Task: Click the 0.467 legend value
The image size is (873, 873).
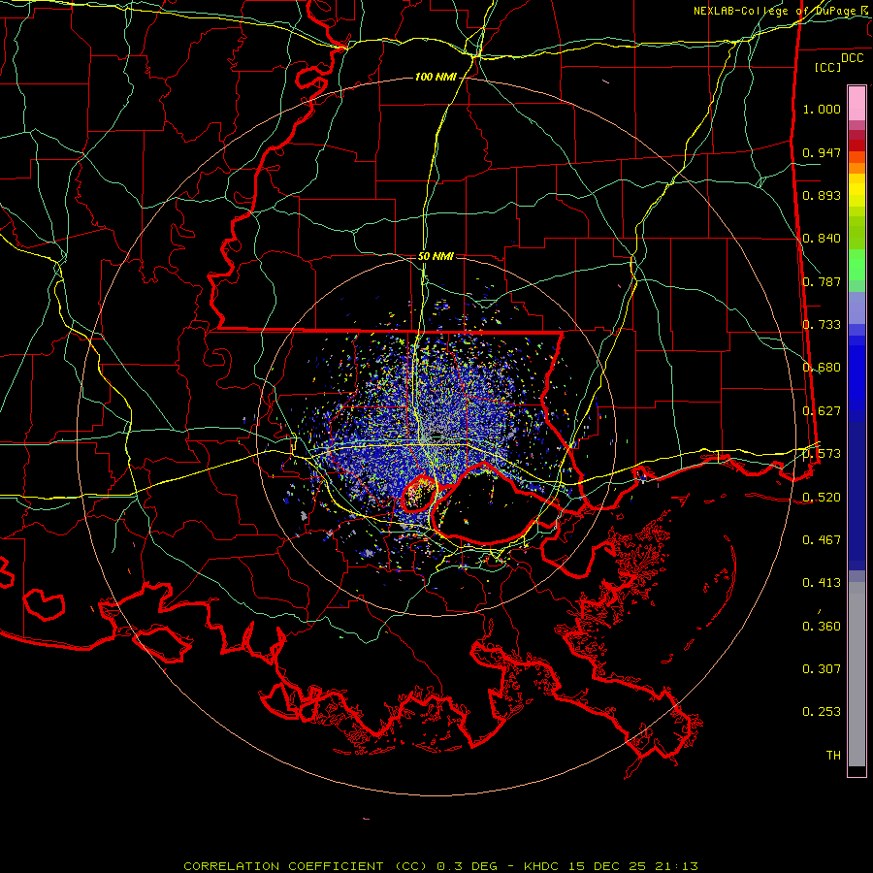Action: (x=822, y=540)
